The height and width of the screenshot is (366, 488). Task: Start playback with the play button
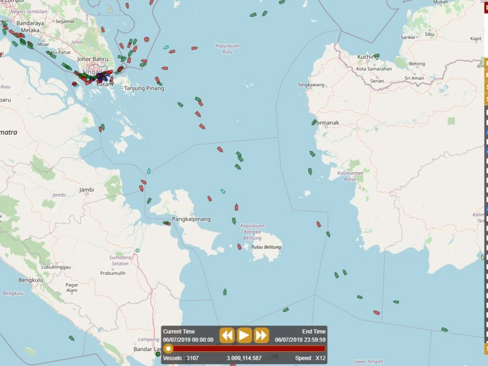click(x=244, y=336)
